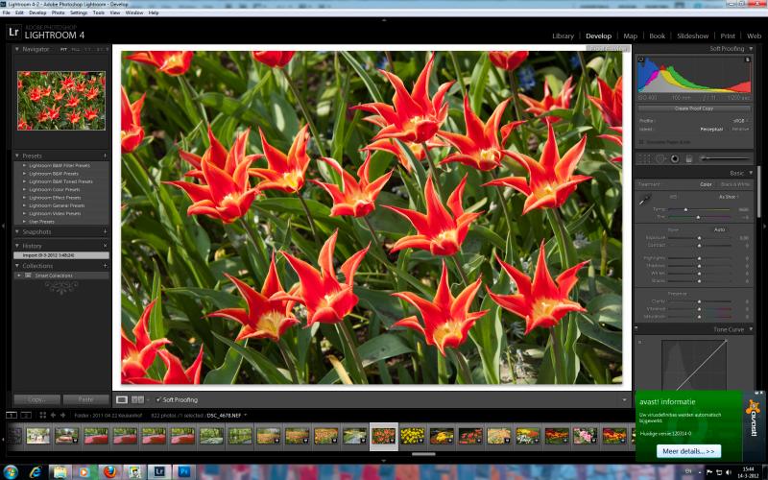Screen dimensions: 768x480
Task: Expand Smart Collections group
Action: (x=19, y=276)
